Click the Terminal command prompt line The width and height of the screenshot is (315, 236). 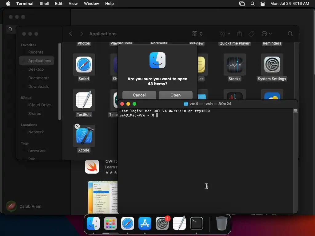139,116
